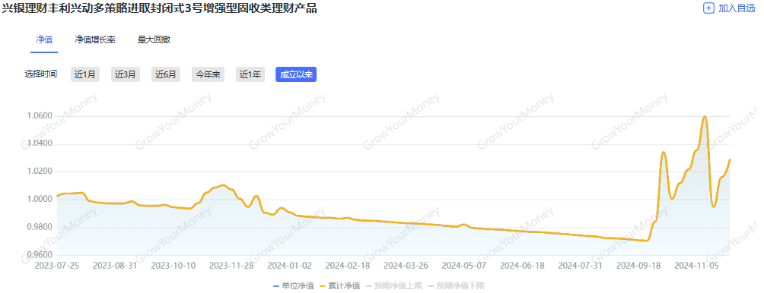The width and height of the screenshot is (764, 293).
Task: Choose the 近1月 time range
Action: (x=85, y=74)
